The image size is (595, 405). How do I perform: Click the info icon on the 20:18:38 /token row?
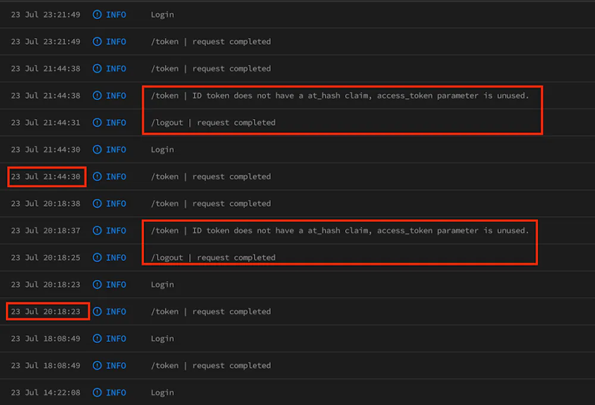(x=97, y=203)
